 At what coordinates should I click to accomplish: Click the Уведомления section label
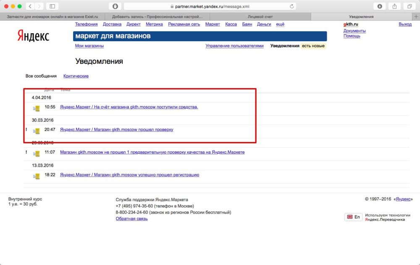coord(285,46)
